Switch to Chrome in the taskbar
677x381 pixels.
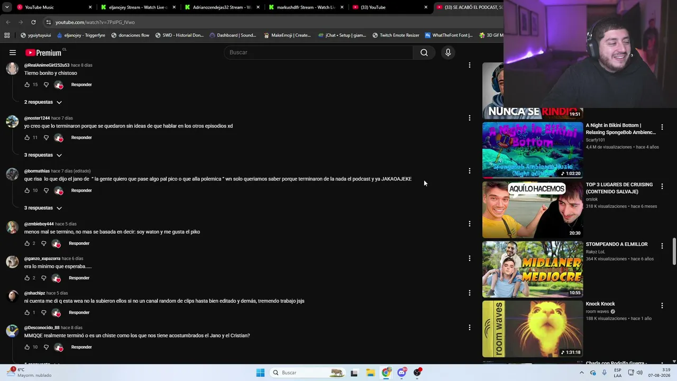[x=386, y=373]
